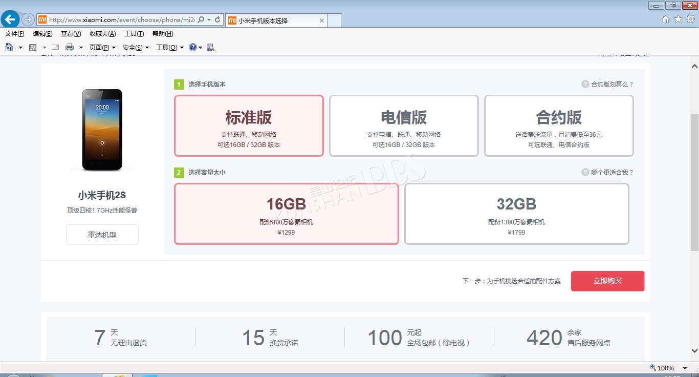Select the 合约版 phone version
The width and height of the screenshot is (699, 377).
(x=559, y=125)
